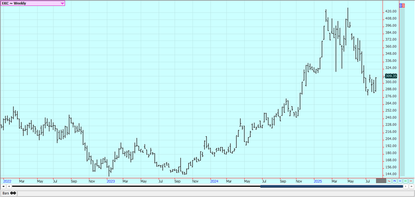Click the 360.00 price axis label
This screenshot has width=415, height=197.
point(391,47)
